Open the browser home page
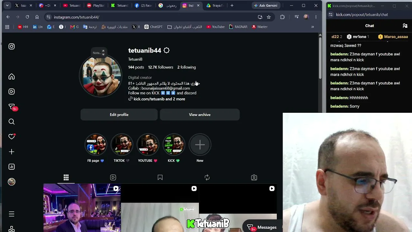 pyautogui.click(x=37, y=17)
